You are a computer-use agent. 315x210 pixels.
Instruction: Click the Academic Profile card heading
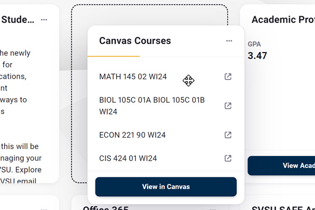click(283, 20)
